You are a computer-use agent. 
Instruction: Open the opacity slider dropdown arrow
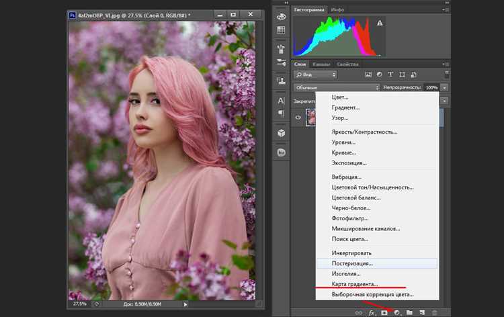pos(445,87)
